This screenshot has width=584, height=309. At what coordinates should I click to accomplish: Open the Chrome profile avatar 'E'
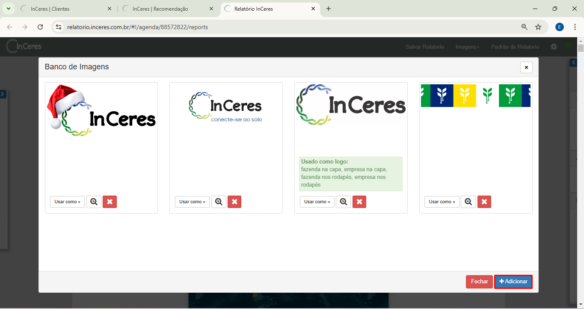pyautogui.click(x=560, y=27)
